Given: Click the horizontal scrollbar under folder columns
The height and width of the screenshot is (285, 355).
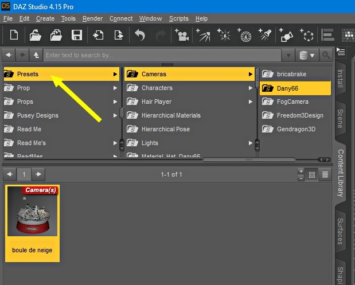Looking at the screenshot, I should click(x=249, y=160).
